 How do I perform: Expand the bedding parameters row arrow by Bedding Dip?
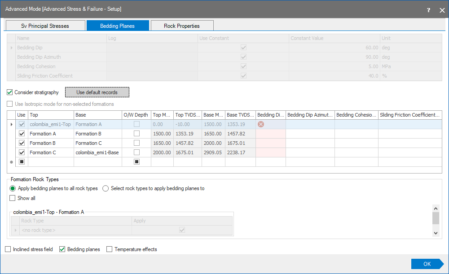[12, 48]
